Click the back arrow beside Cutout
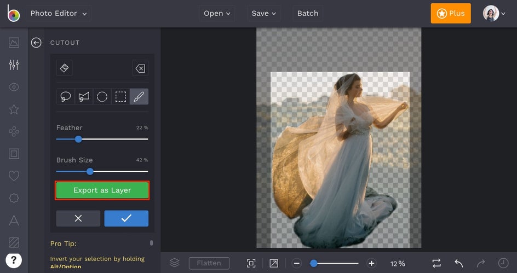This screenshot has width=517, height=273. click(x=36, y=43)
